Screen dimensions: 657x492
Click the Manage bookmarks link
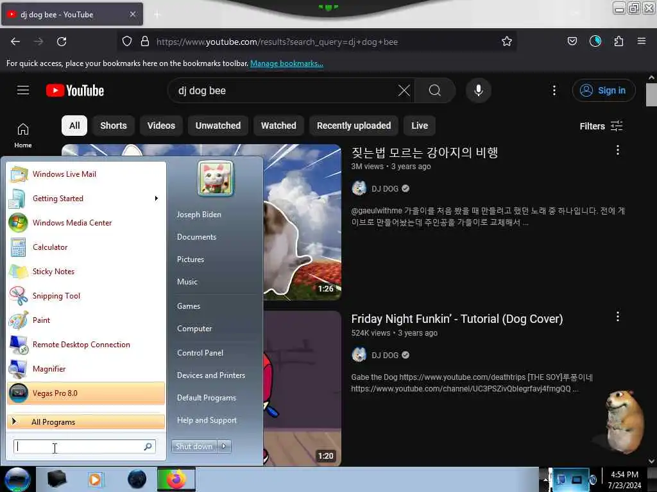(287, 63)
